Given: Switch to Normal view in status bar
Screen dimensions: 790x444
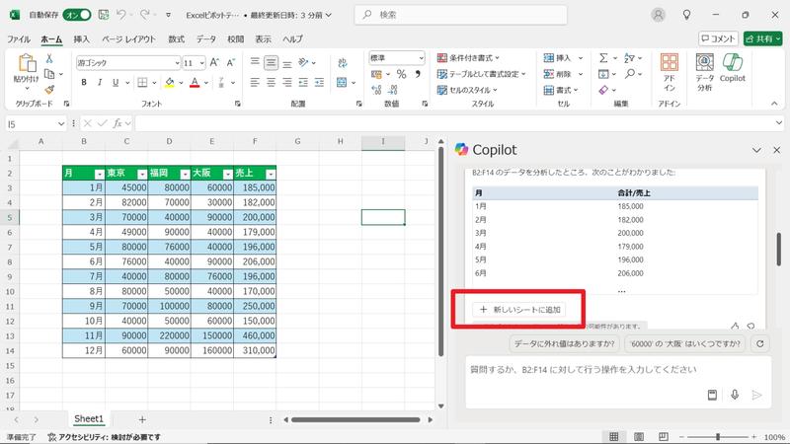Looking at the screenshot, I should pos(613,436).
